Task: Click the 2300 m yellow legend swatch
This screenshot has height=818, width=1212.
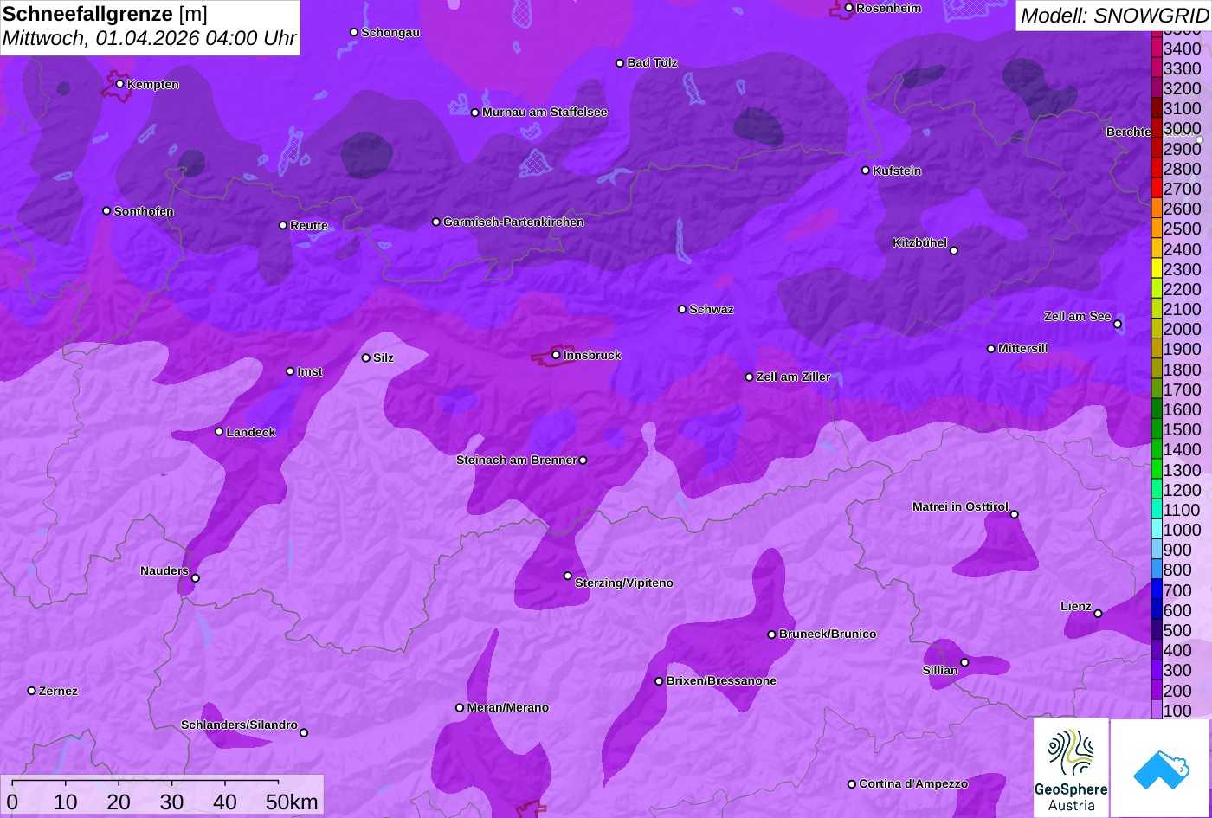Action: pyautogui.click(x=1156, y=269)
